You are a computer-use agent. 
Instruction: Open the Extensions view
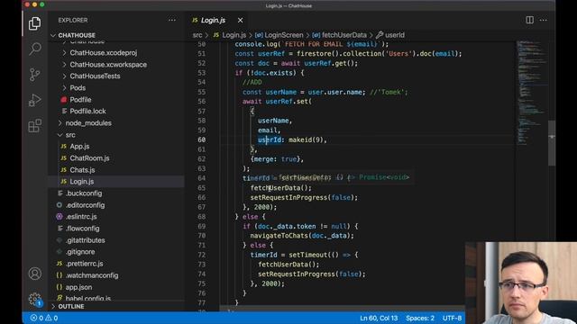(x=34, y=126)
